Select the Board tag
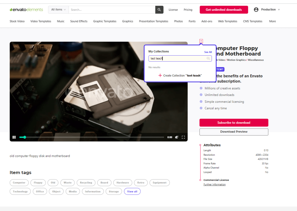 point(104,183)
